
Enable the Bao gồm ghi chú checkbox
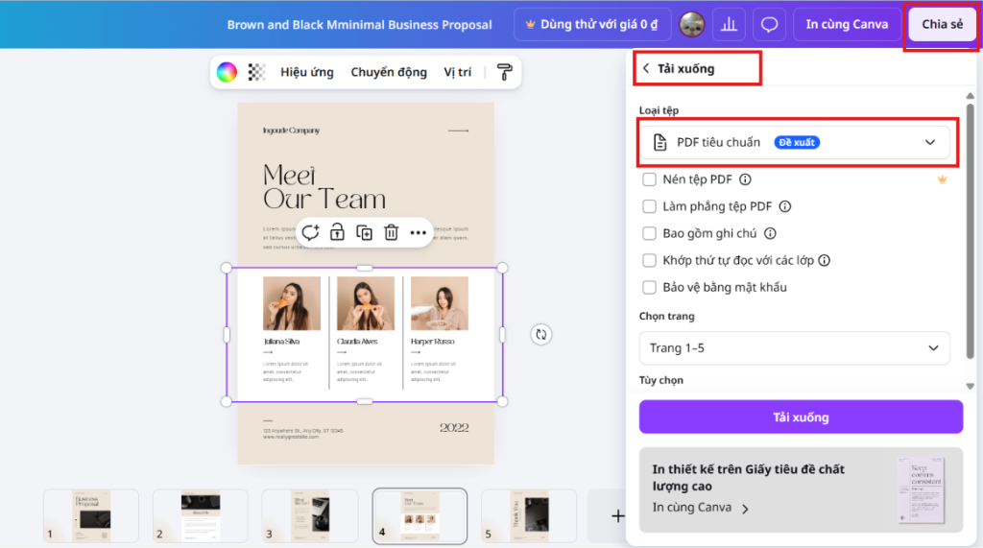tap(650, 233)
